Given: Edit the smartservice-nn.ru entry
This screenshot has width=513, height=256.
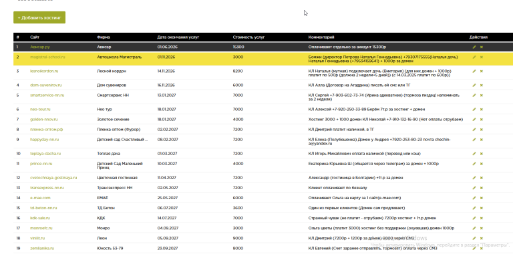Looking at the screenshot, I should pos(474,96).
